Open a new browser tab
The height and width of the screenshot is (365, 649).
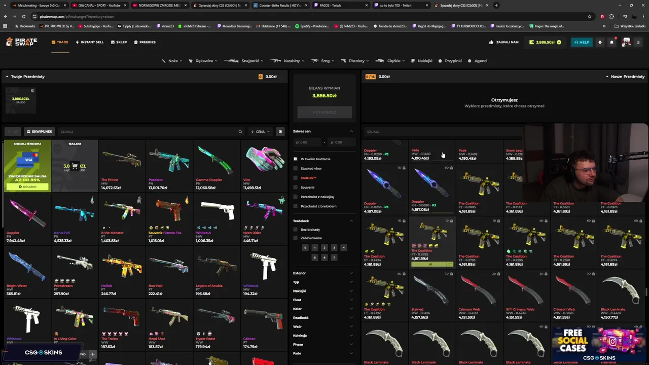[x=496, y=5]
